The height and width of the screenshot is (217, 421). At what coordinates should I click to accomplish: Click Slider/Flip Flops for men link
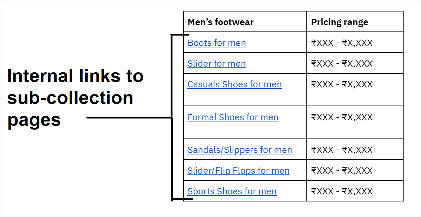click(239, 171)
